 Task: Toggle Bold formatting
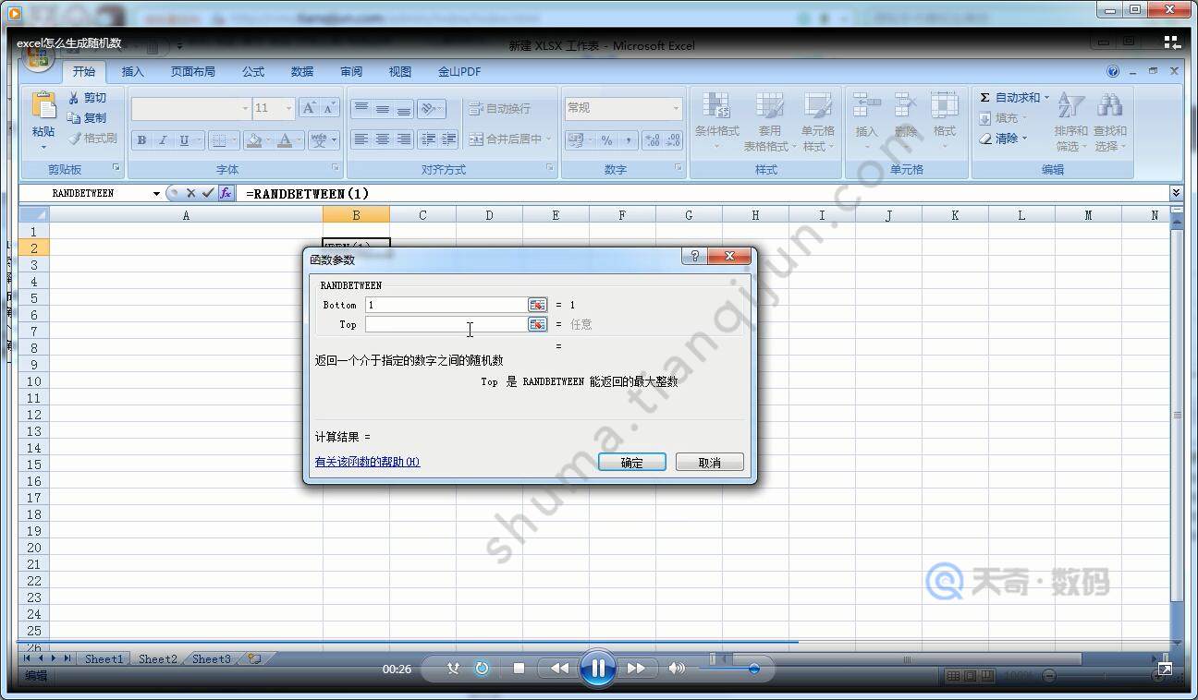[x=141, y=140]
